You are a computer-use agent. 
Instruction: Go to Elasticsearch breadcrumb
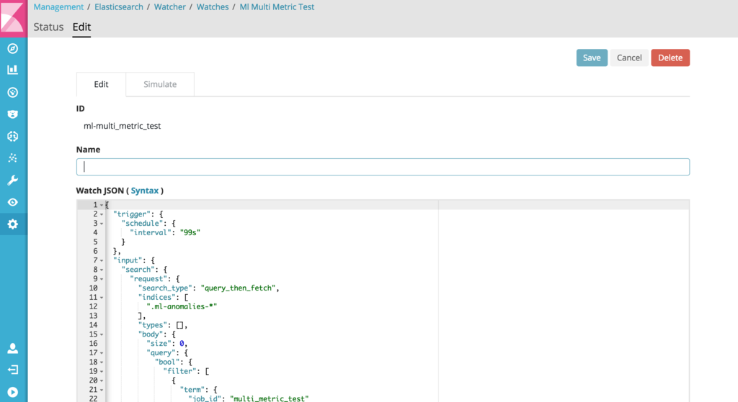tap(119, 7)
